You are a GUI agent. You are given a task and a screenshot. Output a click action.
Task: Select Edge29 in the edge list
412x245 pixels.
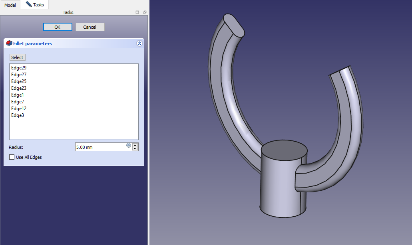coord(19,68)
